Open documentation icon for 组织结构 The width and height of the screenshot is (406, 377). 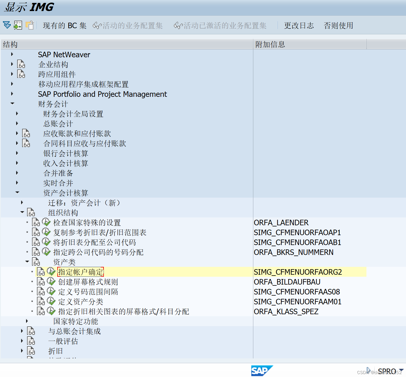pos(31,212)
